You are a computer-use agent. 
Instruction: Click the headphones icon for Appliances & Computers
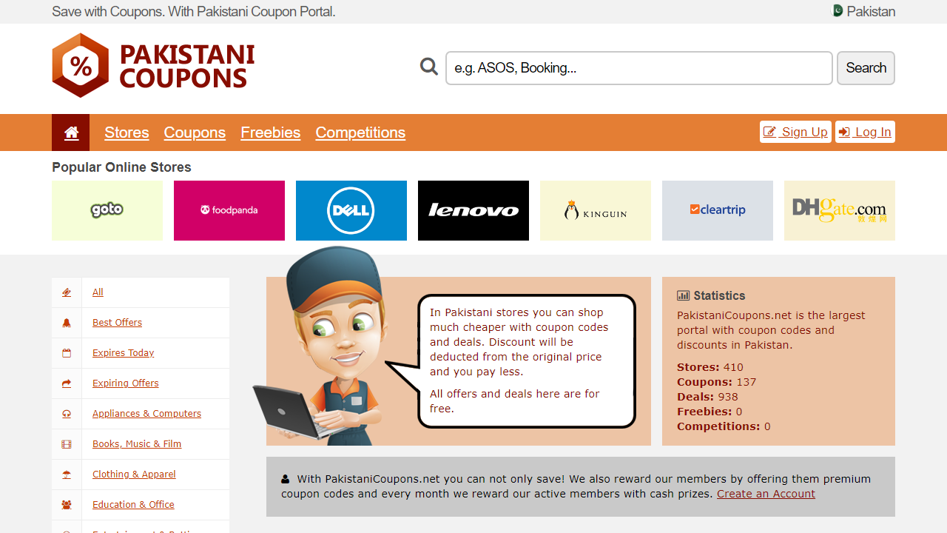66,413
